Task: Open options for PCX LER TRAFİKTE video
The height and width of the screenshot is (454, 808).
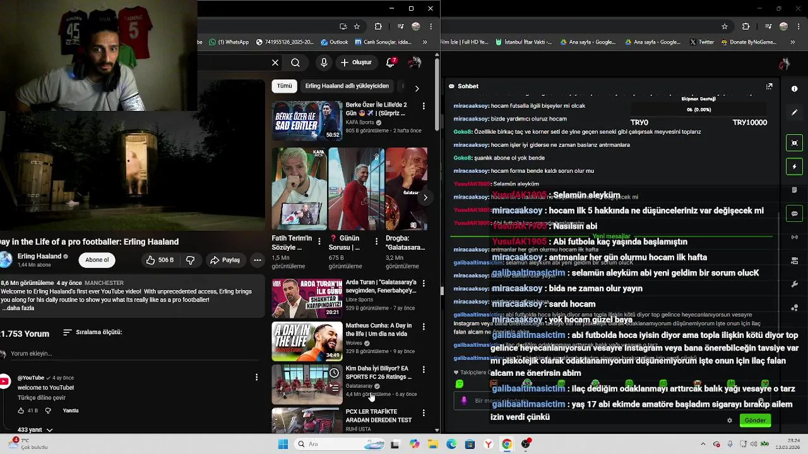Action: (424, 413)
